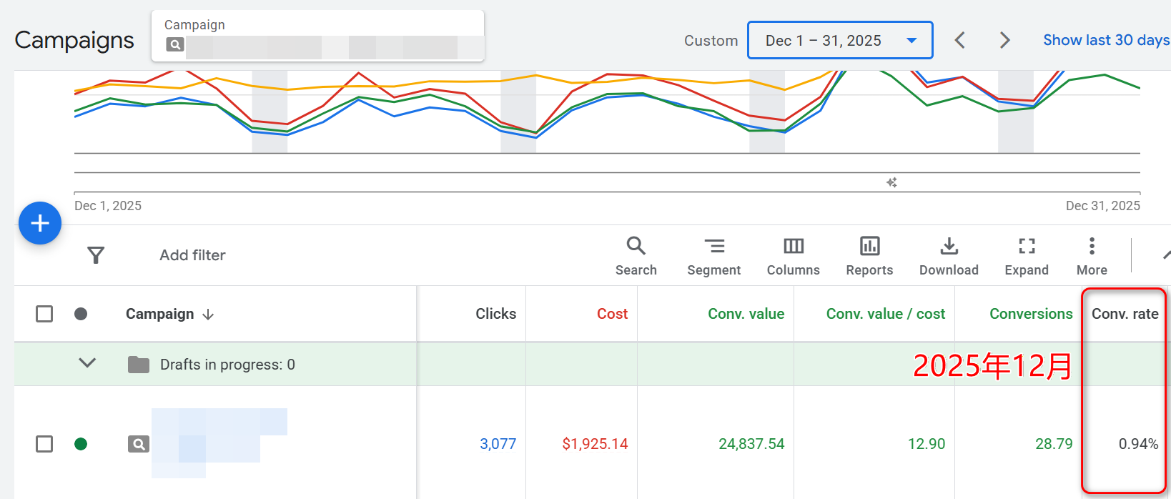Click the 12.90 conv. value / cost cell
Viewport: 1171px width, 499px height.
[x=927, y=444]
